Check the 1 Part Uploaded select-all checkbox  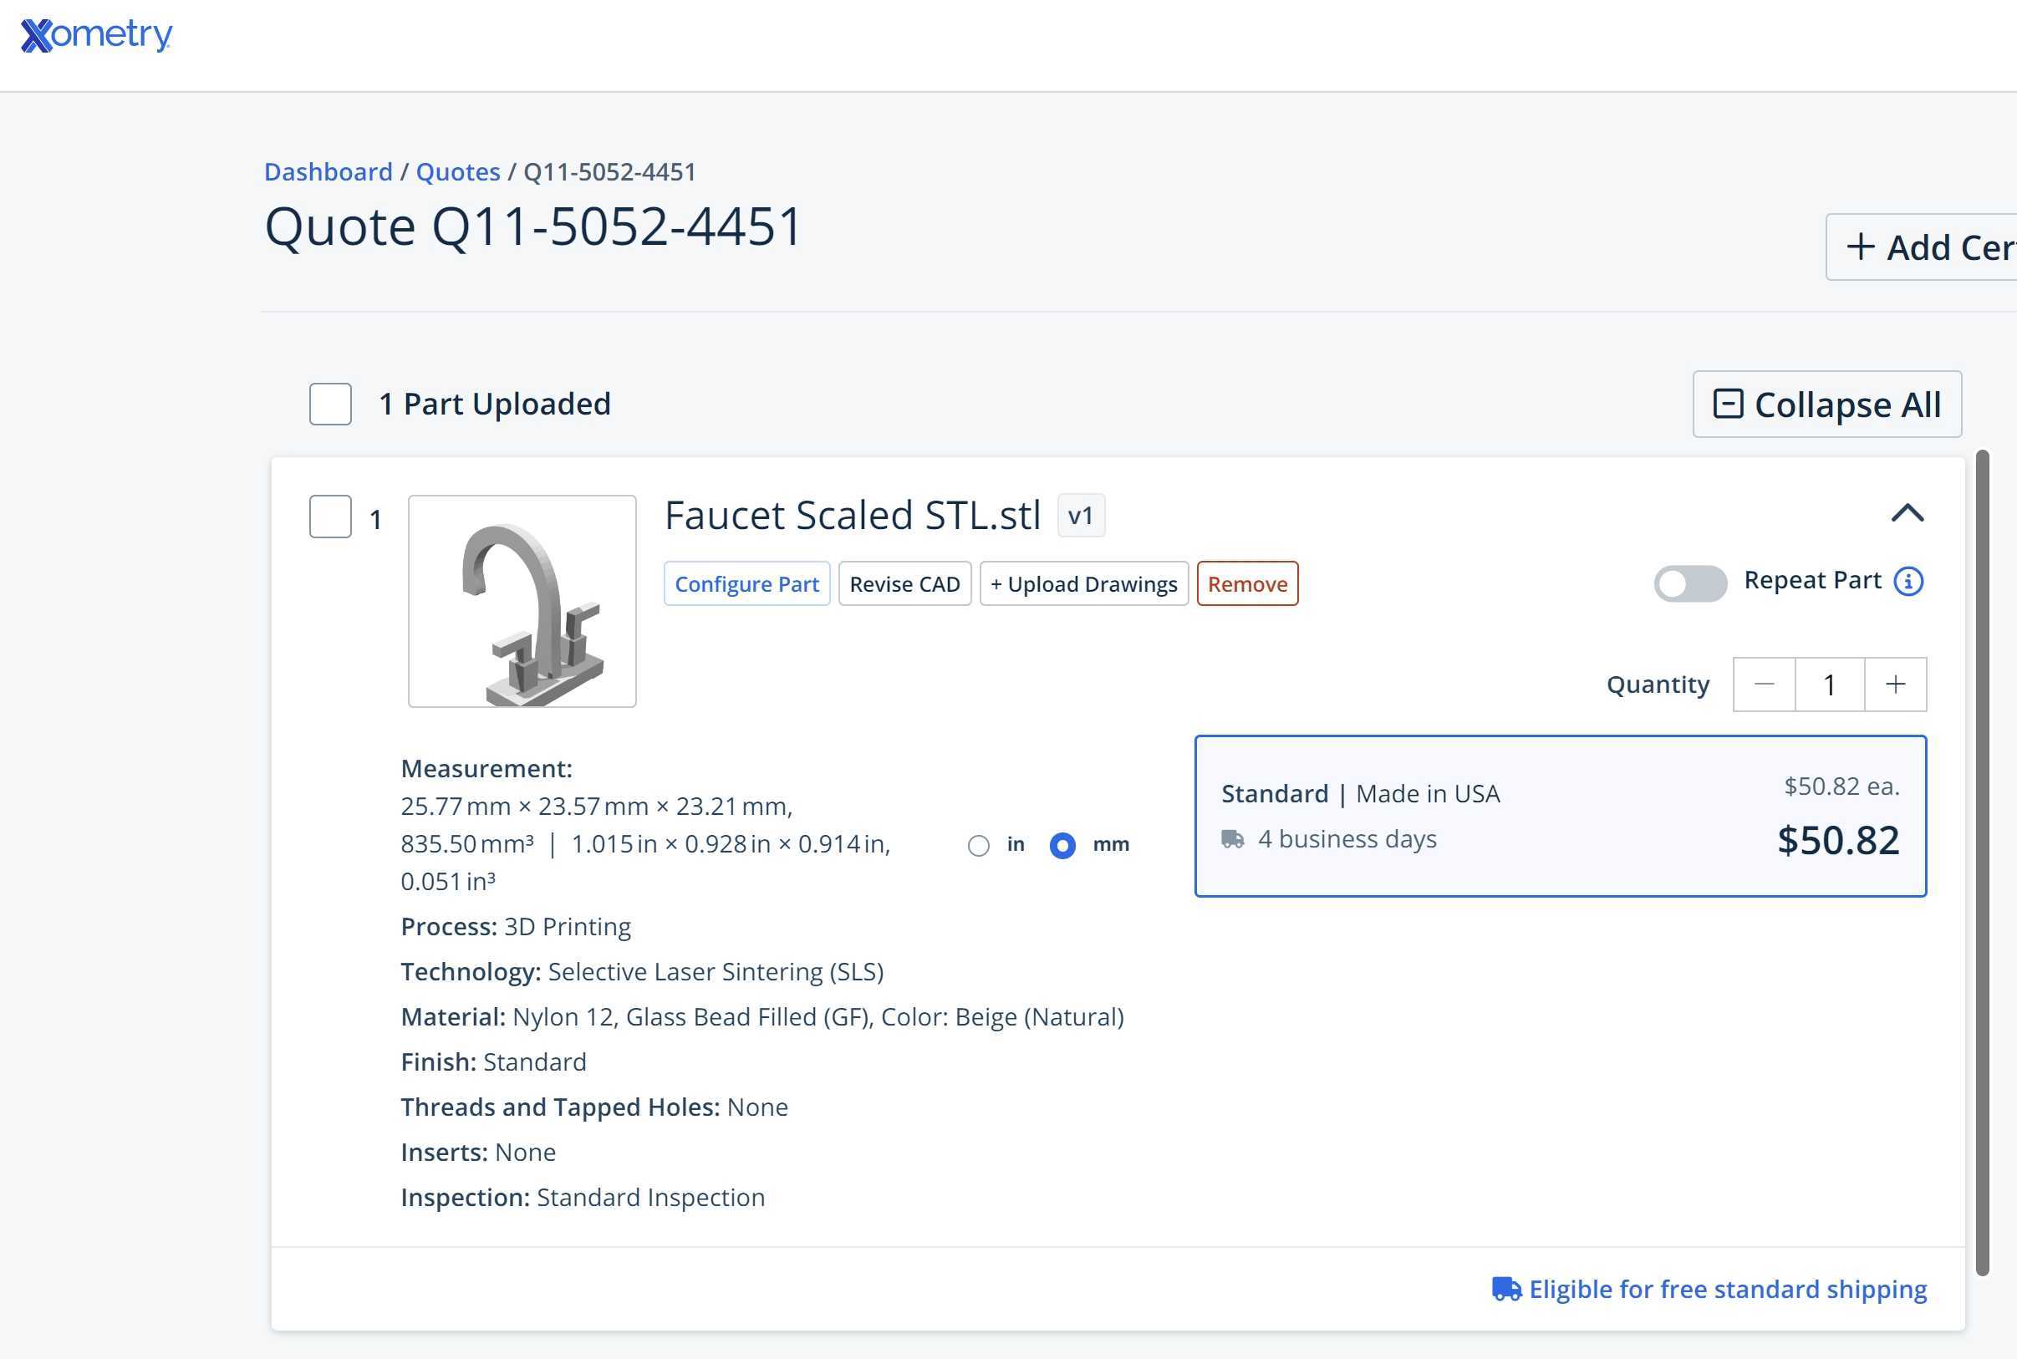(x=330, y=404)
